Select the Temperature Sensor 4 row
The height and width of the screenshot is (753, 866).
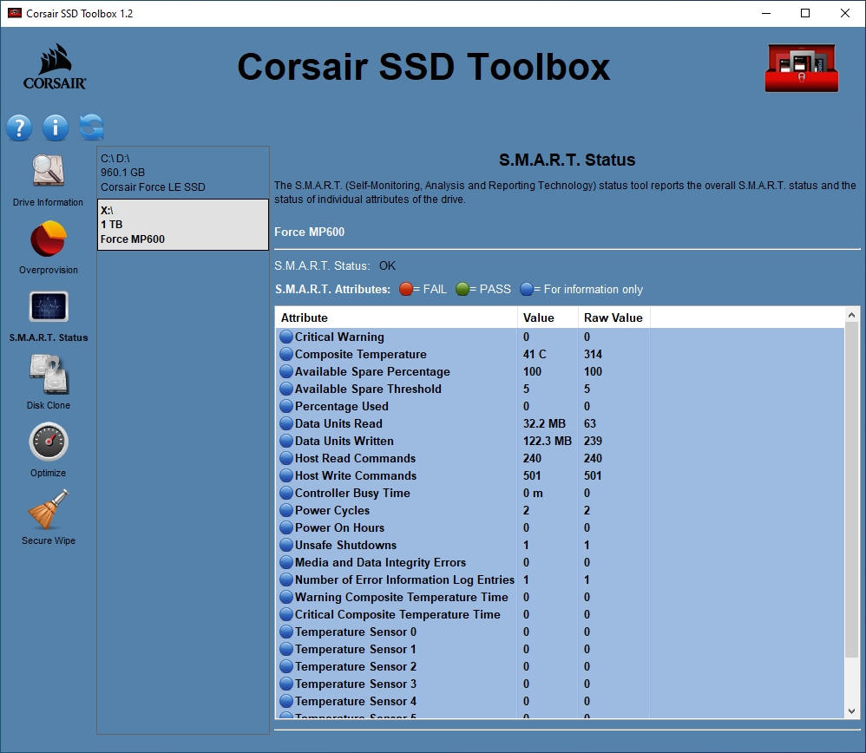click(x=560, y=701)
